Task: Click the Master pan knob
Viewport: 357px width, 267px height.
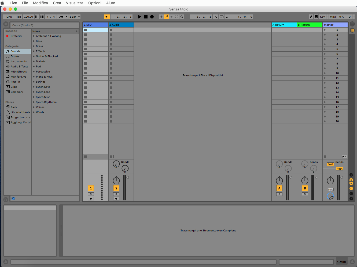Action: (330, 180)
